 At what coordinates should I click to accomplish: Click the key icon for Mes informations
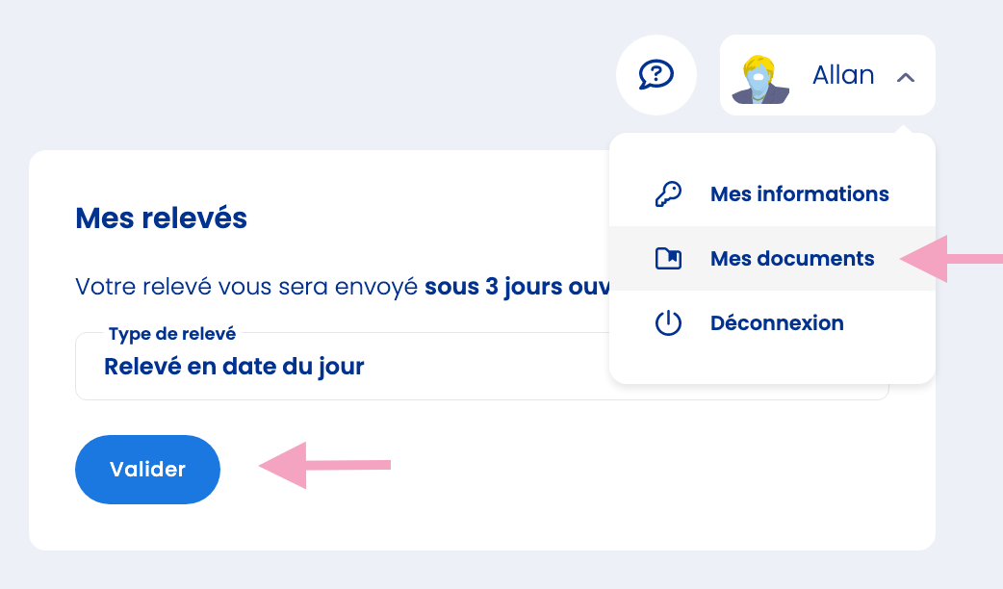pyautogui.click(x=667, y=194)
